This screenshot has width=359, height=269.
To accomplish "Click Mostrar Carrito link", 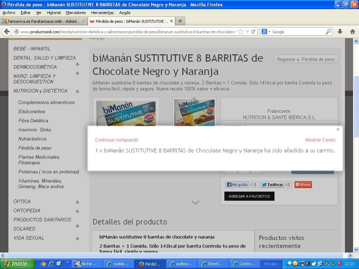I will tap(320, 140).
